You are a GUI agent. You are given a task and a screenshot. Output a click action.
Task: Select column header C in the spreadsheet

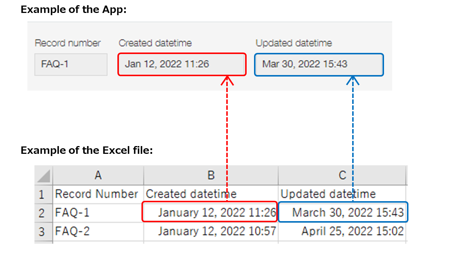pyautogui.click(x=341, y=175)
